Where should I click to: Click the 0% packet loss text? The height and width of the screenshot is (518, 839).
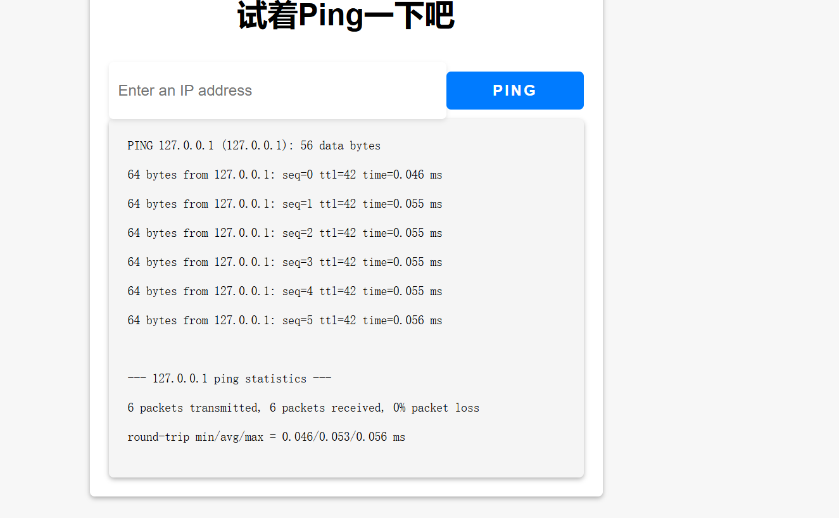[x=436, y=408]
